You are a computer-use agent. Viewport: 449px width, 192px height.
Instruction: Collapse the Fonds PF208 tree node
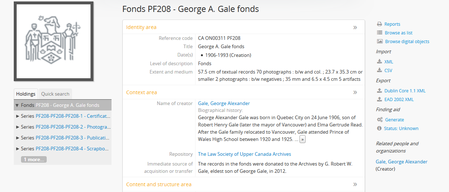tap(17, 105)
